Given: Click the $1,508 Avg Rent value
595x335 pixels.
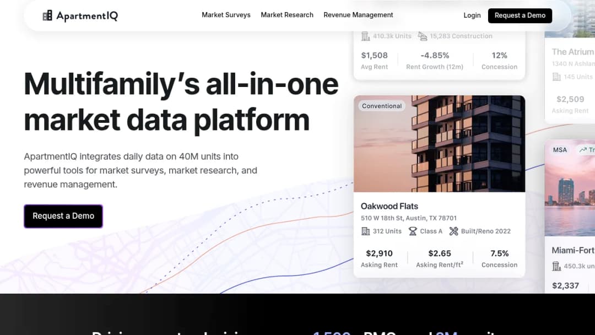Looking at the screenshot, I should tap(374, 56).
